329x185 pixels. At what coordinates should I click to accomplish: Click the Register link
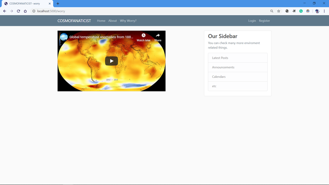point(264,21)
